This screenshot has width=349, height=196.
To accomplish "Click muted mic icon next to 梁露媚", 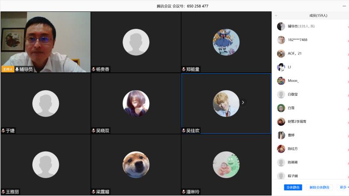I will (x=93, y=192).
